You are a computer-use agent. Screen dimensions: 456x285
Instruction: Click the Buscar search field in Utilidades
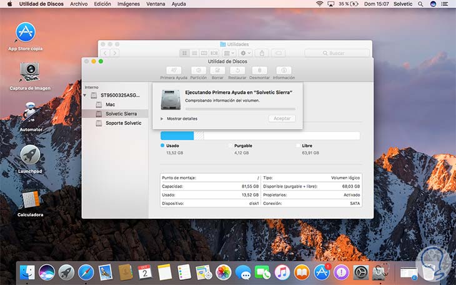point(337,53)
